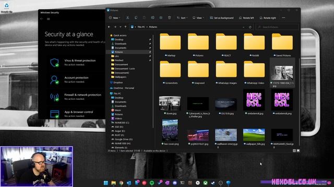Open the Sort dropdown menu
This screenshot has width=334, height=187.
click(x=182, y=18)
